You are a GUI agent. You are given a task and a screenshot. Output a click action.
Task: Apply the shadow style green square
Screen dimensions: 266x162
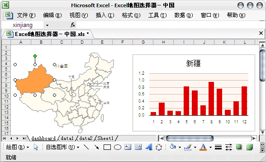(x=239, y=147)
